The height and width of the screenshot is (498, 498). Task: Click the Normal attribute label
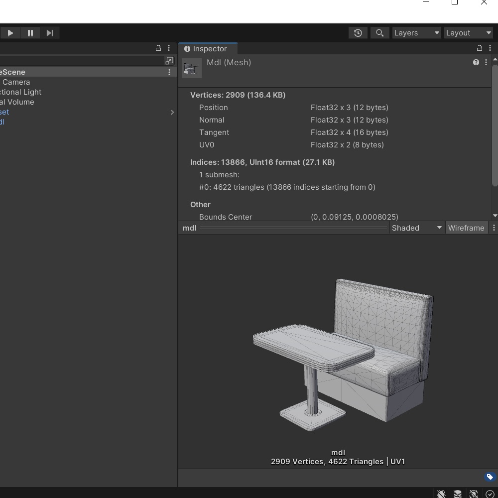click(x=212, y=120)
